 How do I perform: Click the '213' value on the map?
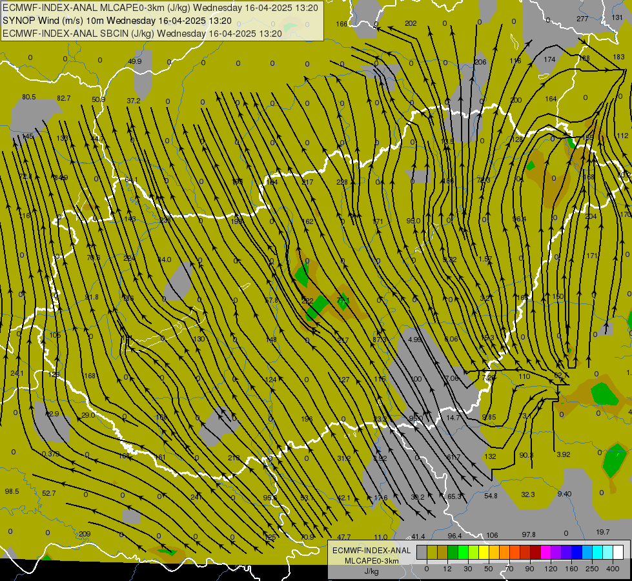(x=234, y=458)
